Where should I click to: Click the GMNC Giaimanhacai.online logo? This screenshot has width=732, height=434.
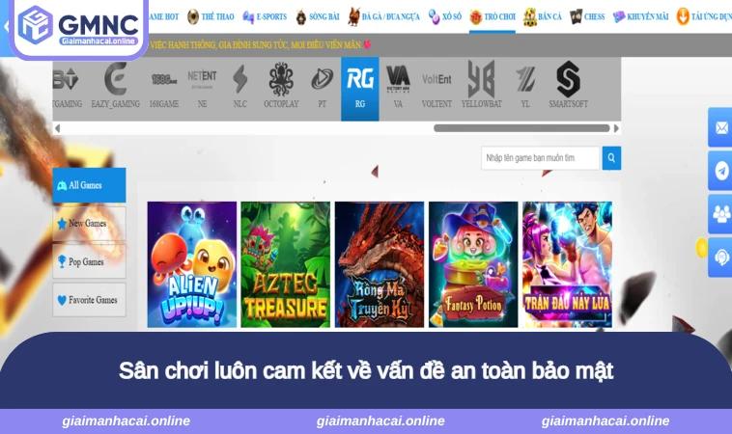tap(78, 27)
